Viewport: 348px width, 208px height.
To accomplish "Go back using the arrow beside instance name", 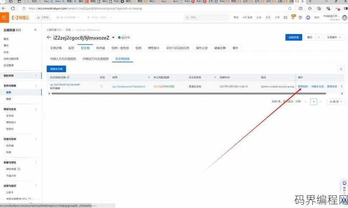I will [49, 37].
